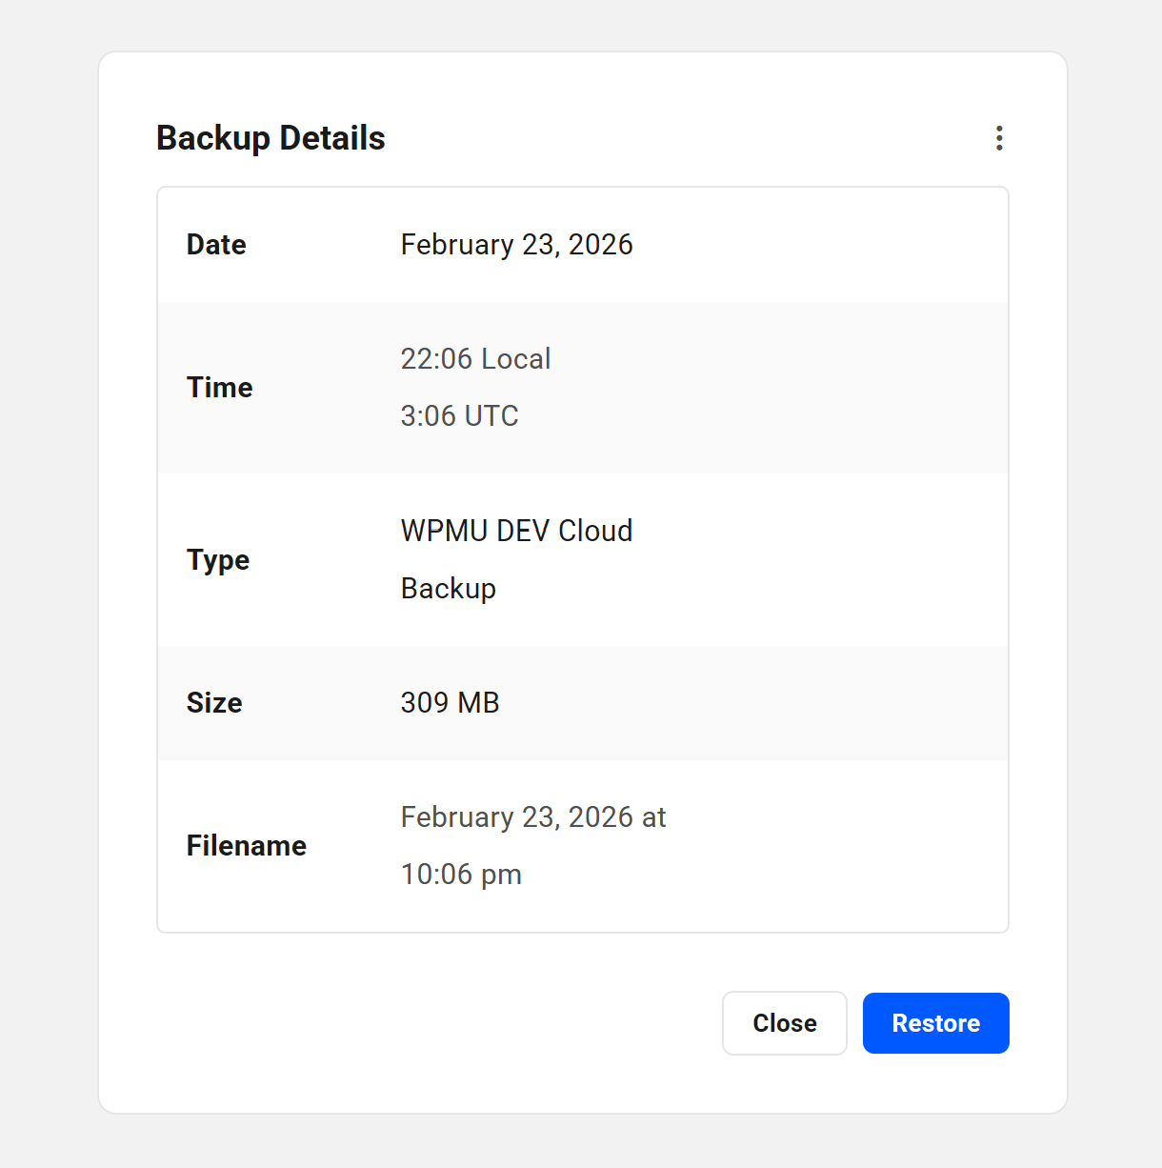
Task: Select the '10:06 pm' filename text
Action: click(x=461, y=875)
